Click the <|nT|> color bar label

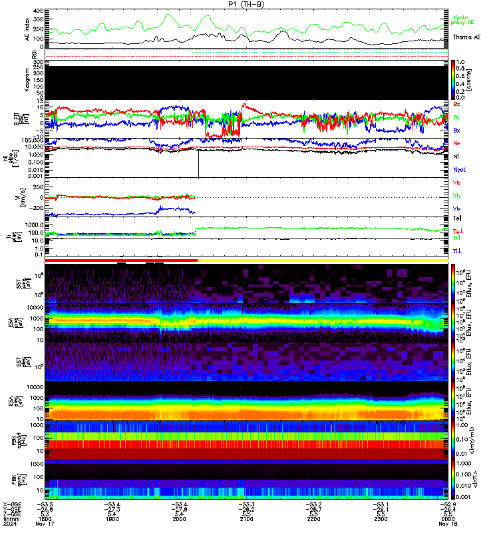475,480
